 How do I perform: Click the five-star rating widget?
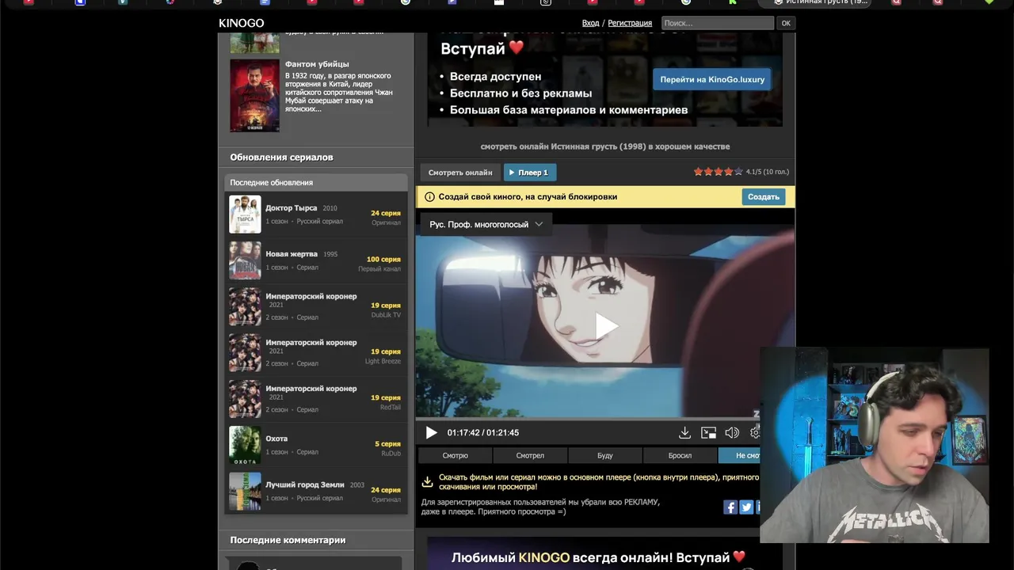[x=718, y=172]
